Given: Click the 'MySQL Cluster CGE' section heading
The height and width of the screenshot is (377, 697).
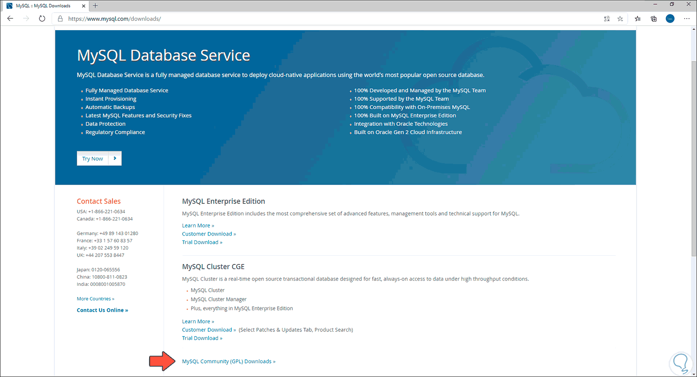Looking at the screenshot, I should tap(213, 267).
